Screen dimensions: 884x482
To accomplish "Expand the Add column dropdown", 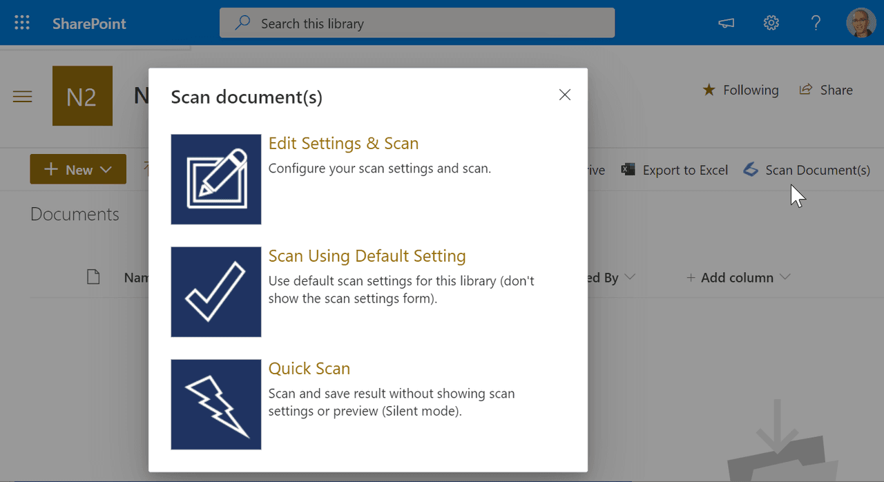I will 738,278.
